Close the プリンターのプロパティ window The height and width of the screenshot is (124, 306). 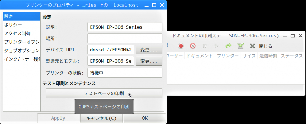(x=162, y=5)
